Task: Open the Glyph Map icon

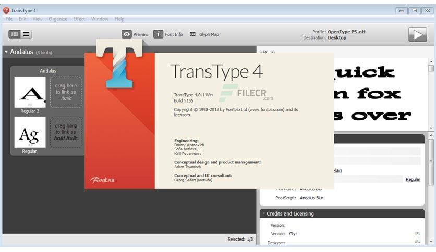Action: click(x=192, y=34)
